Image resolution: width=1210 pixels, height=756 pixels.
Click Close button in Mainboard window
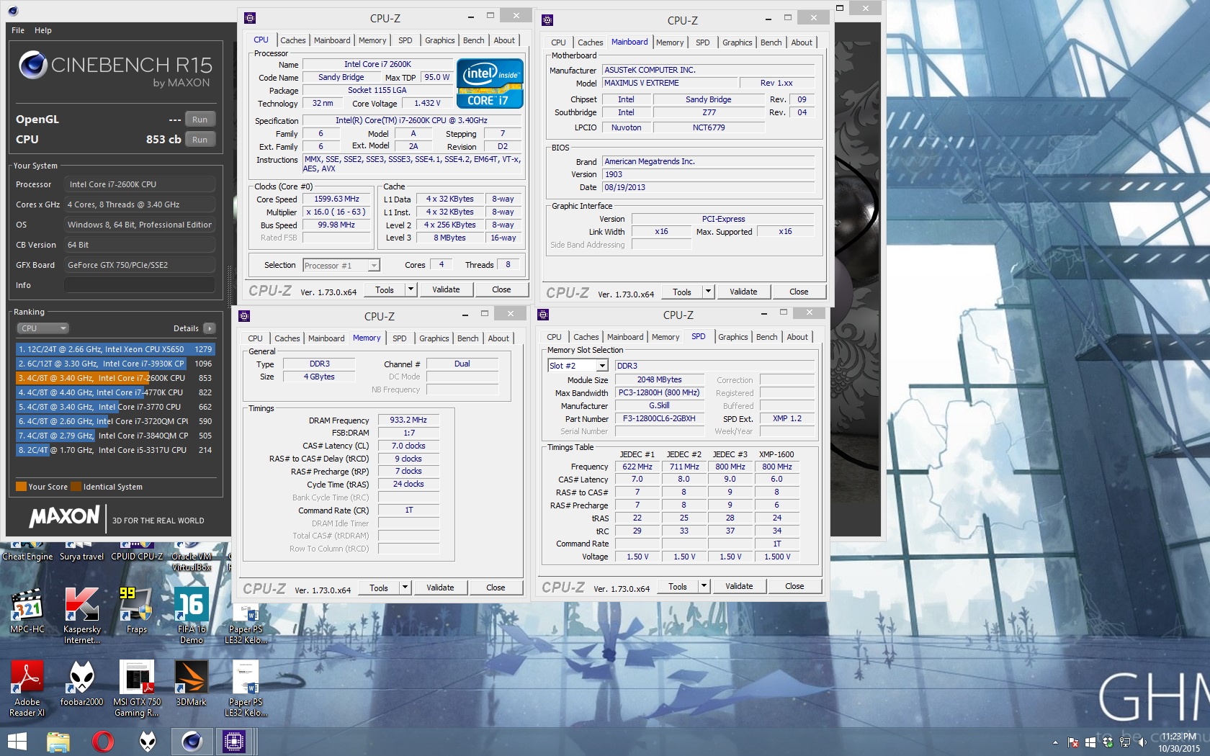click(799, 292)
